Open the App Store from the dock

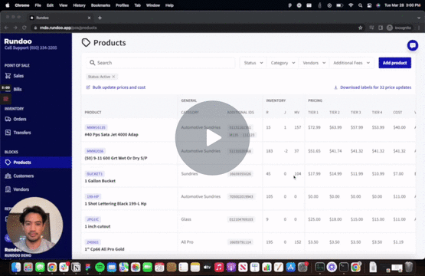pyautogui.click(x=290, y=268)
